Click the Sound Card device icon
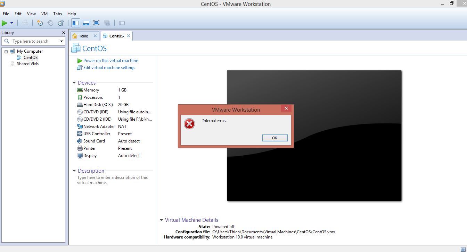Image resolution: width=467 pixels, height=252 pixels. [80, 141]
